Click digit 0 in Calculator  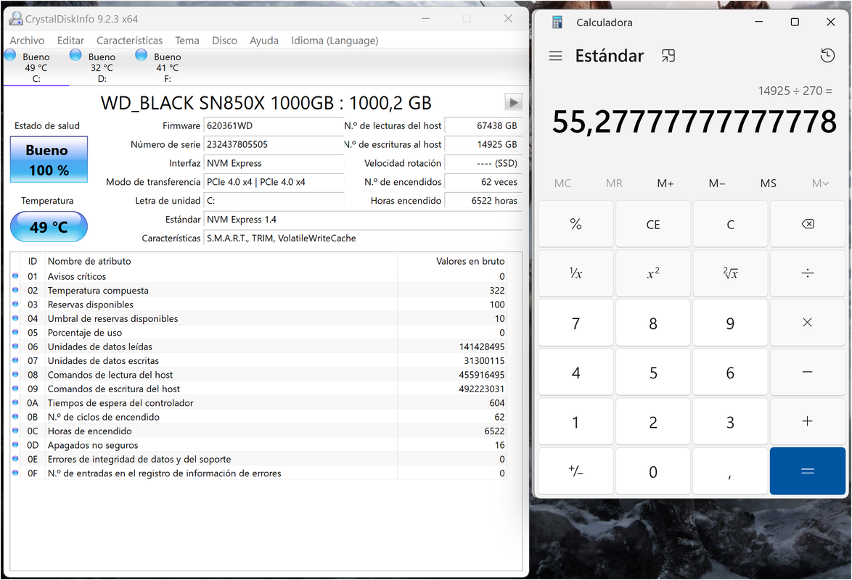(x=653, y=471)
